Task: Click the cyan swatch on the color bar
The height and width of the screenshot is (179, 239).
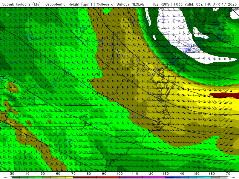Action: point(208,178)
